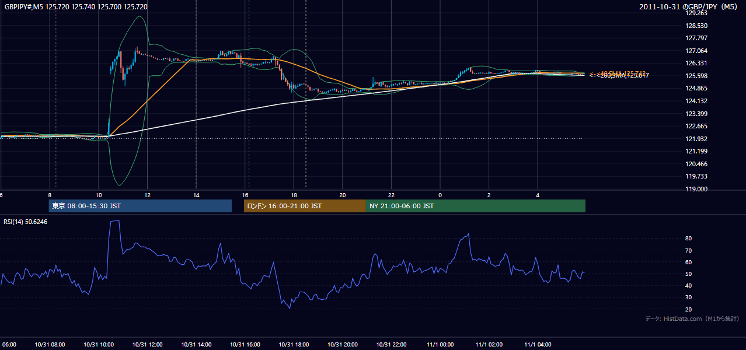Screen dimensions: 746x350
Task: Click hour tick 16 under price chart
Action: (x=245, y=195)
